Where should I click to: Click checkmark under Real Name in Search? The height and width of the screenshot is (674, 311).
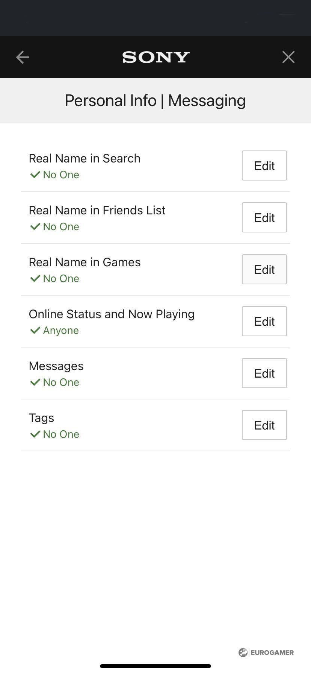point(35,175)
